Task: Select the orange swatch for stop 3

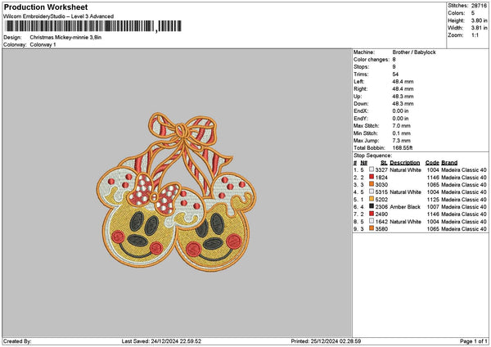Action: point(372,184)
